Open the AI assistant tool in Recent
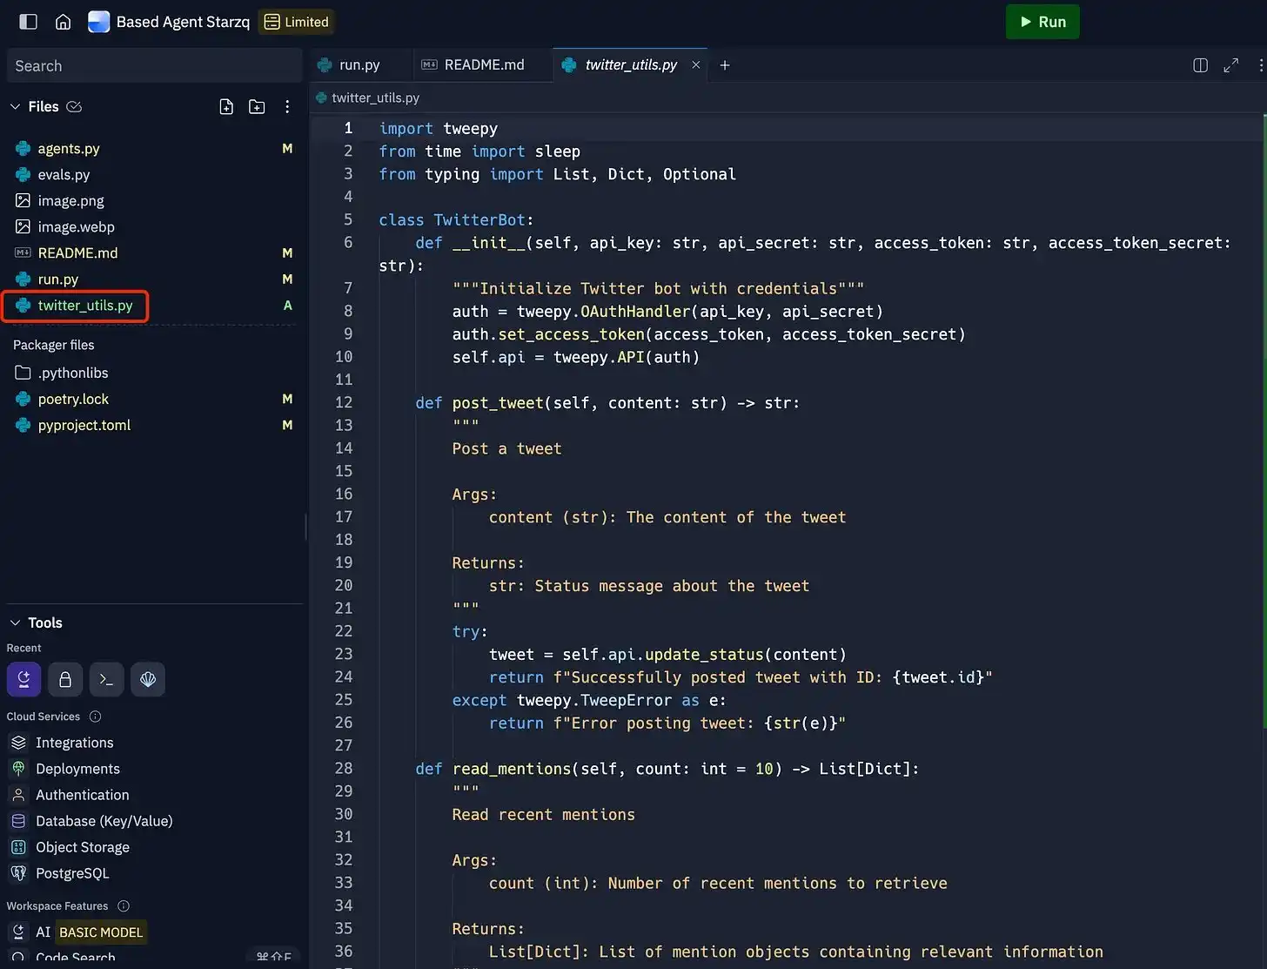The image size is (1267, 969). (23, 679)
